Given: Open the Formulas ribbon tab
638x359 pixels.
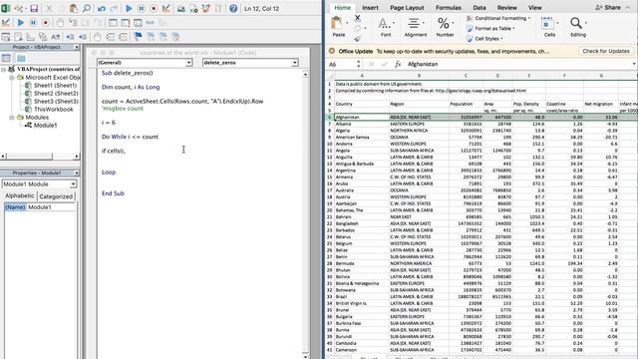Looking at the screenshot, I should coord(449,7).
